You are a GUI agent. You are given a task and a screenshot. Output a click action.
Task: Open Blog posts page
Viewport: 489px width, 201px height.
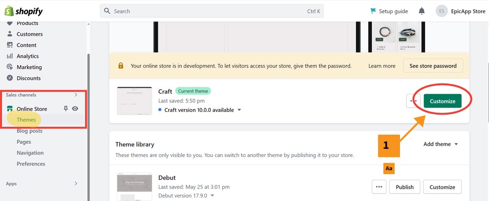(30, 131)
